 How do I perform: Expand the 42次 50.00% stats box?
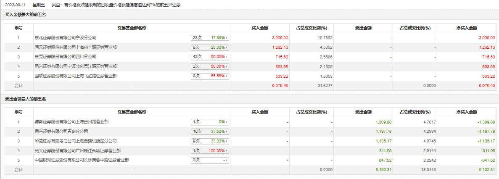click(210, 57)
